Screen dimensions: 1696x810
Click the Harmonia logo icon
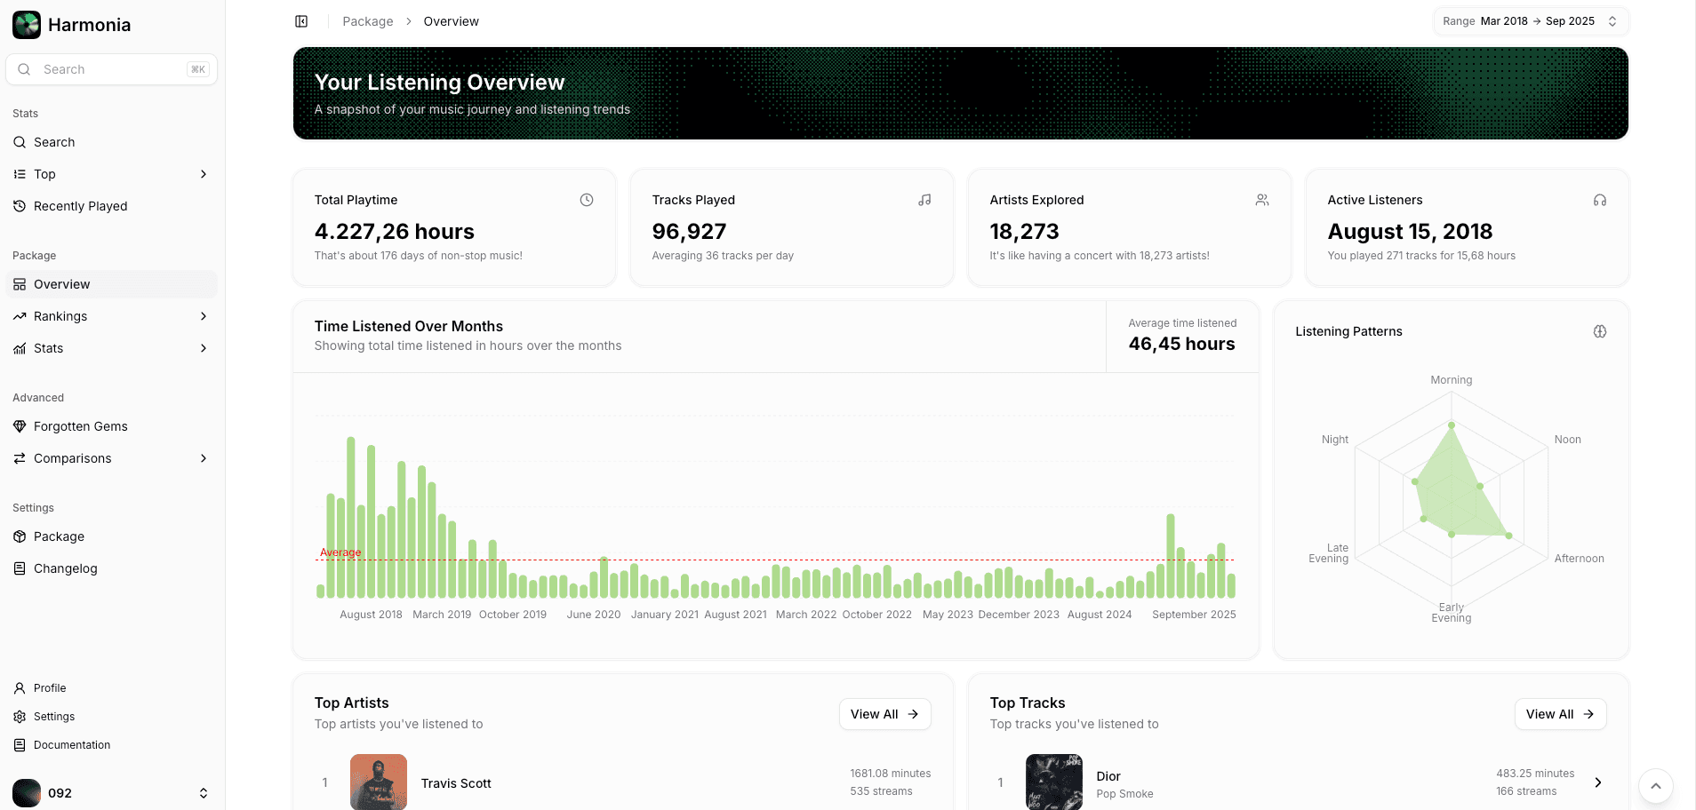tap(27, 25)
